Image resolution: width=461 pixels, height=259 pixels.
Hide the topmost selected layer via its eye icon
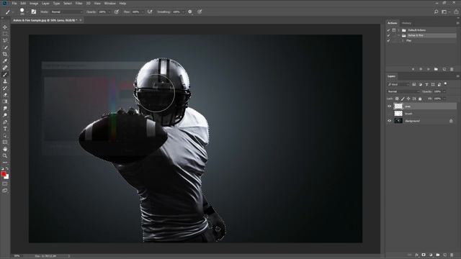[389, 106]
